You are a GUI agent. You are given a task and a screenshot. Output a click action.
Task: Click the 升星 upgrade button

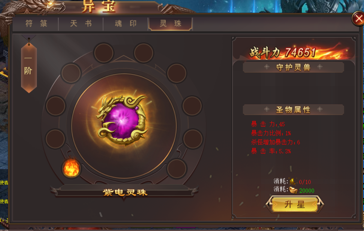tap(295, 205)
